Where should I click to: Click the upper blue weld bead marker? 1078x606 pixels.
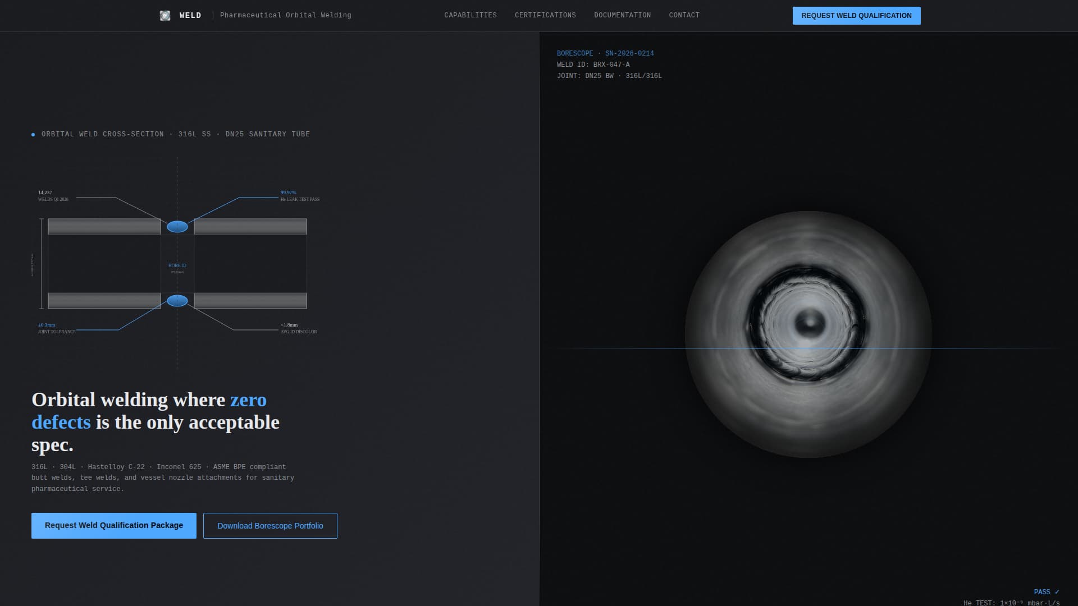(x=177, y=226)
